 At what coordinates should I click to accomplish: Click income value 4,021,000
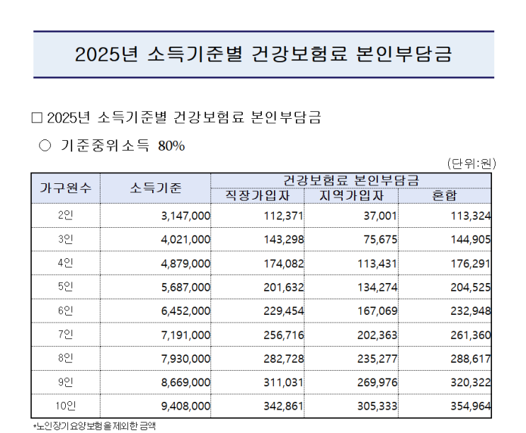186,240
